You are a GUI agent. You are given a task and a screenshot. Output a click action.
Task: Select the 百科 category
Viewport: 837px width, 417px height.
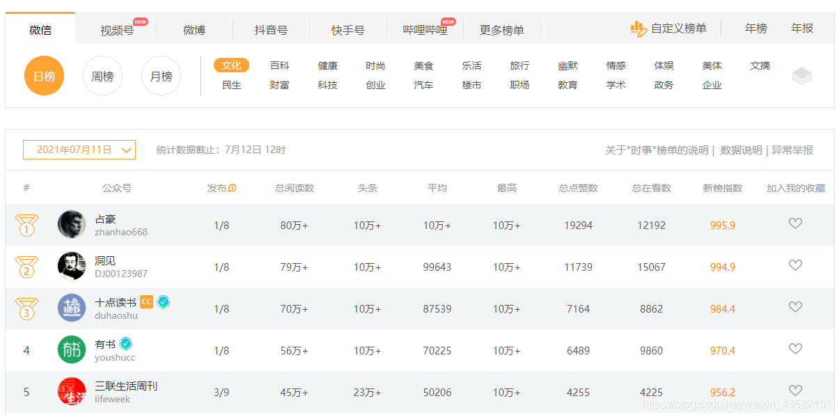click(x=280, y=65)
